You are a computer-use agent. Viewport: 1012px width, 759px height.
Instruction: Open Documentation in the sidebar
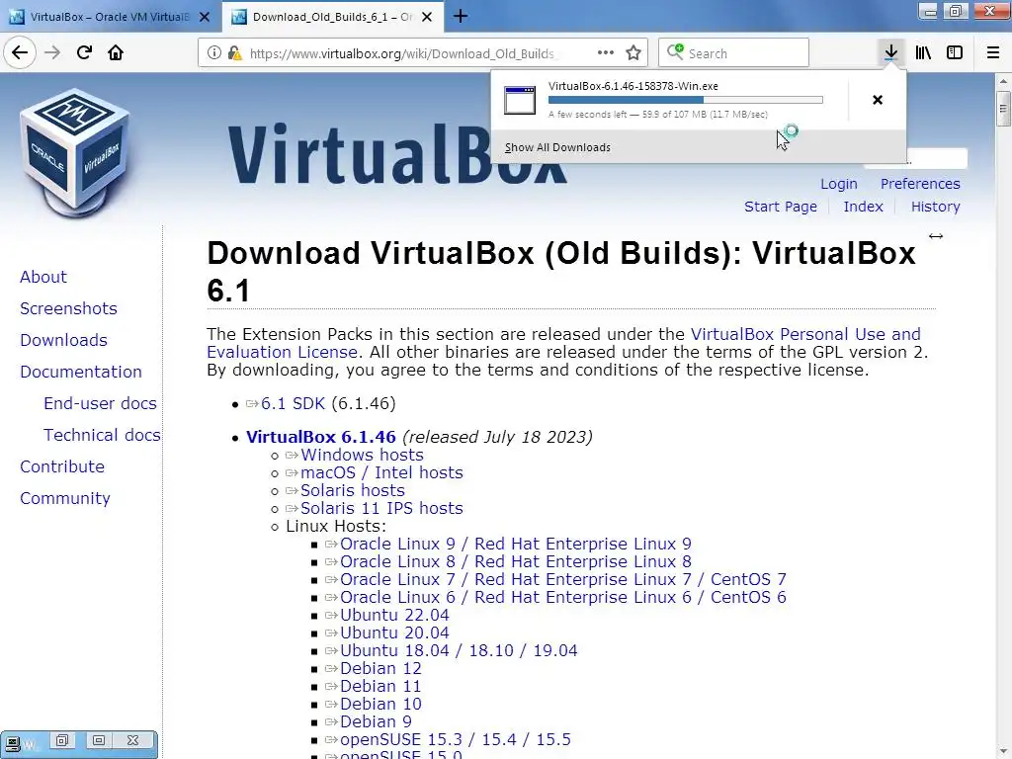coord(81,372)
